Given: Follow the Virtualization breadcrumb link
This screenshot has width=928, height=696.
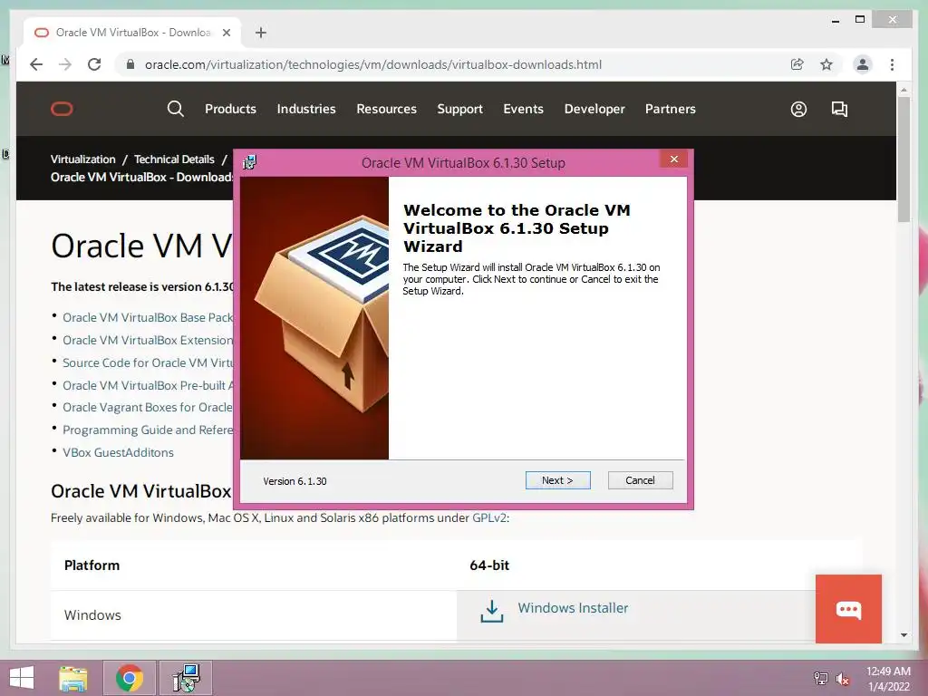Looking at the screenshot, I should pos(82,159).
